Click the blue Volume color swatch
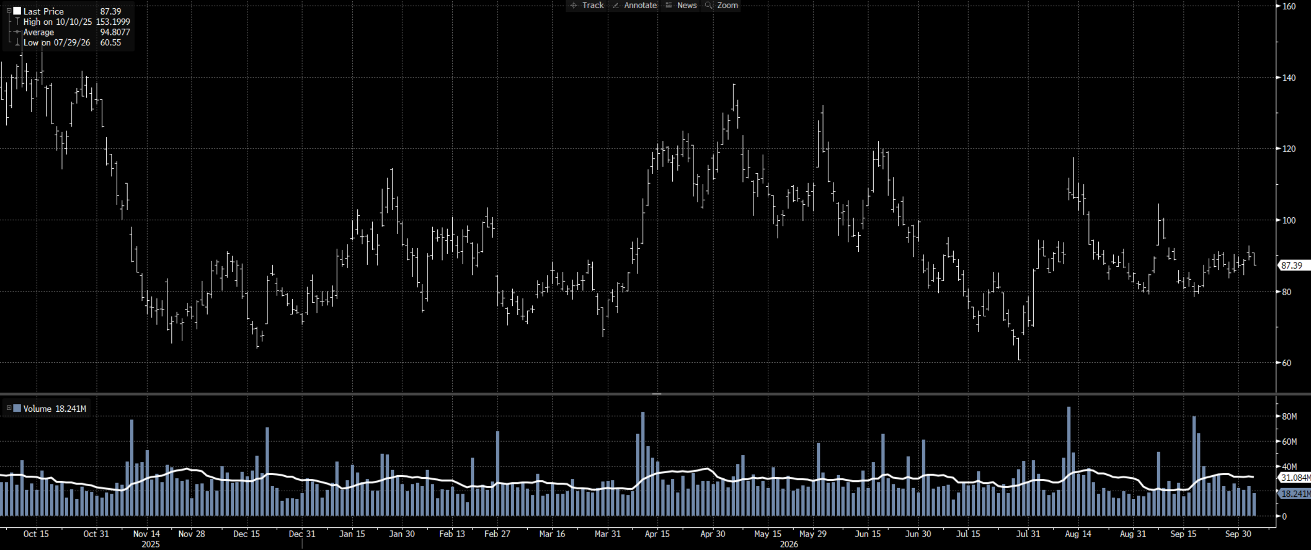This screenshot has height=550, width=1311. point(17,408)
